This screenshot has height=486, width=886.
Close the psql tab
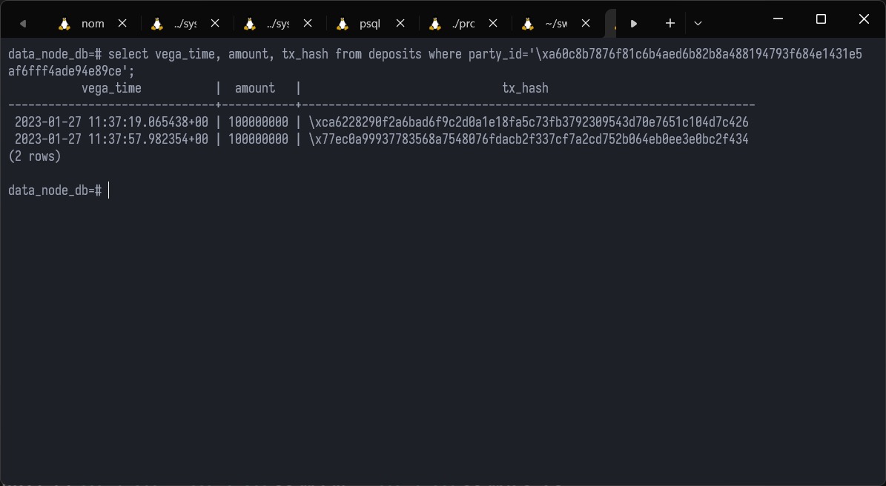click(400, 23)
